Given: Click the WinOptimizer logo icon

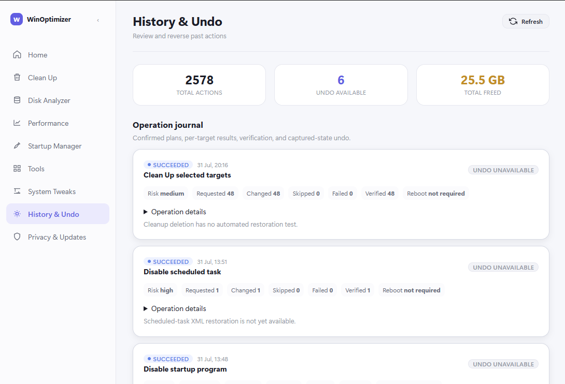Looking at the screenshot, I should pos(17,20).
